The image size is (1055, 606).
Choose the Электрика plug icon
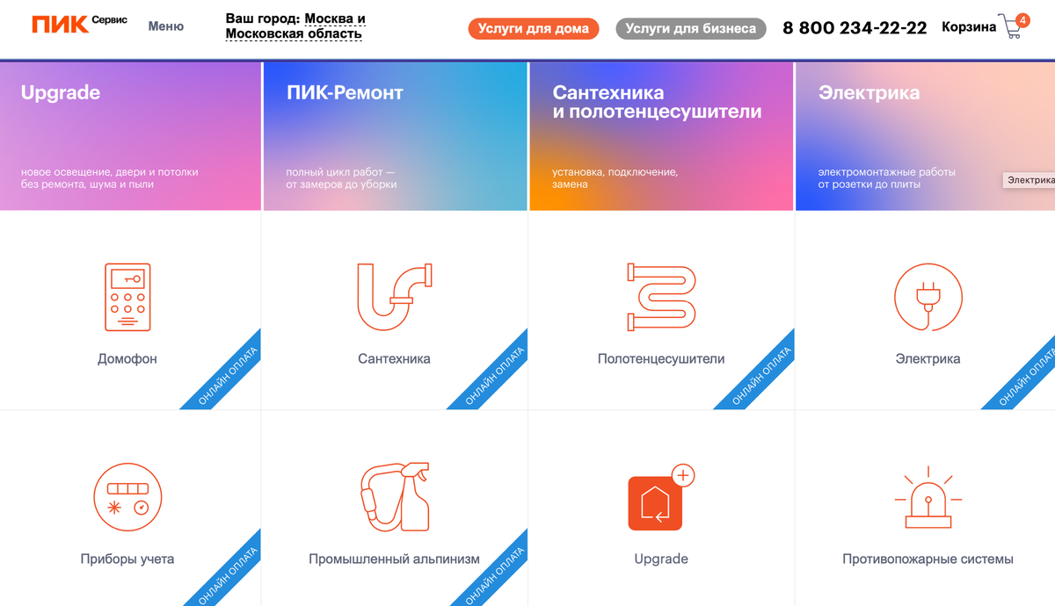tap(928, 297)
